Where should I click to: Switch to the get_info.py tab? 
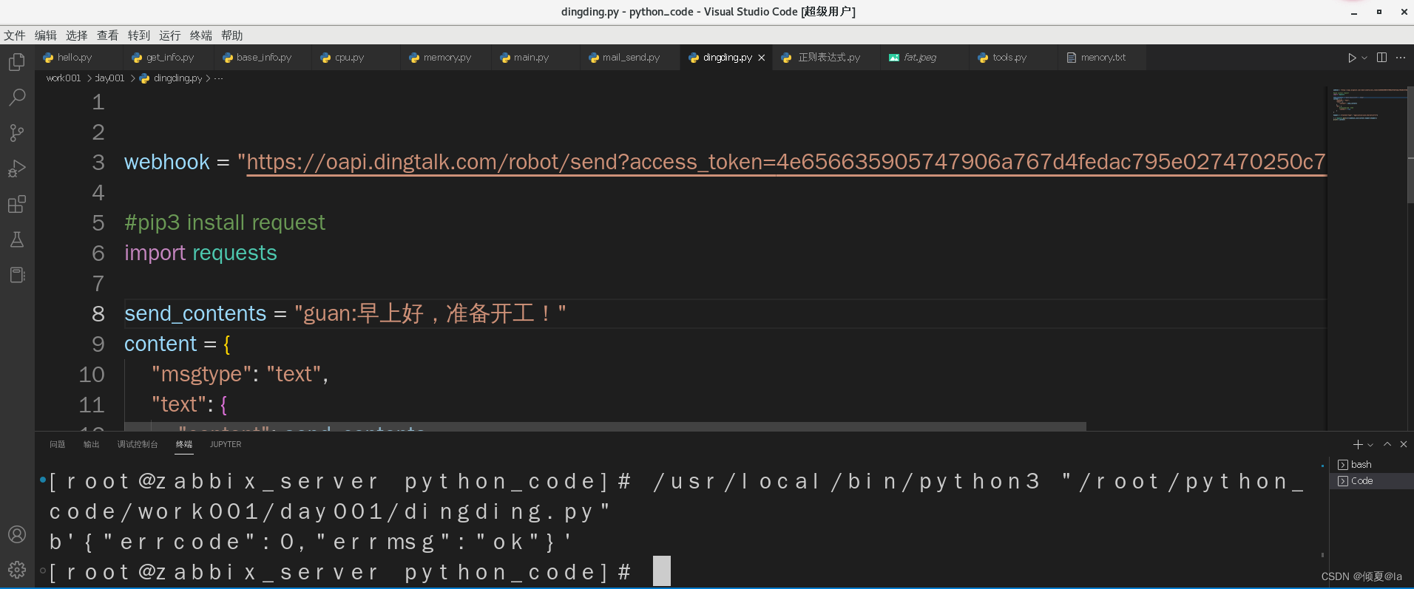pyautogui.click(x=169, y=58)
